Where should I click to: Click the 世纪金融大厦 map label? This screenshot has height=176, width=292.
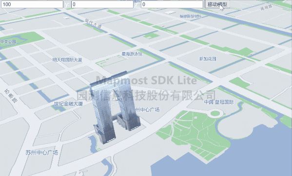(68, 104)
